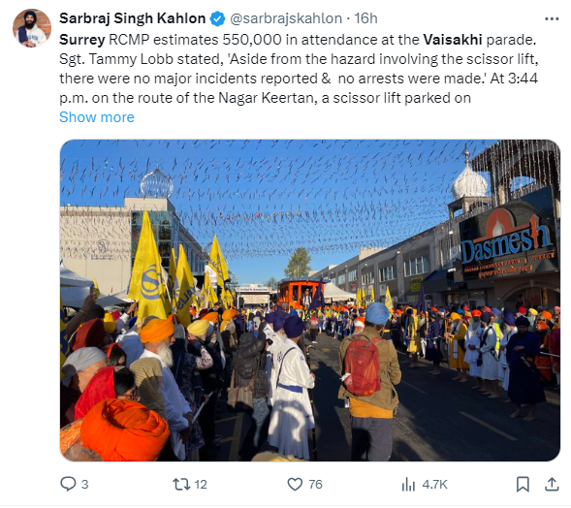Click the bold Vaisakhi keyword
This screenshot has width=571, height=508.
click(x=453, y=40)
